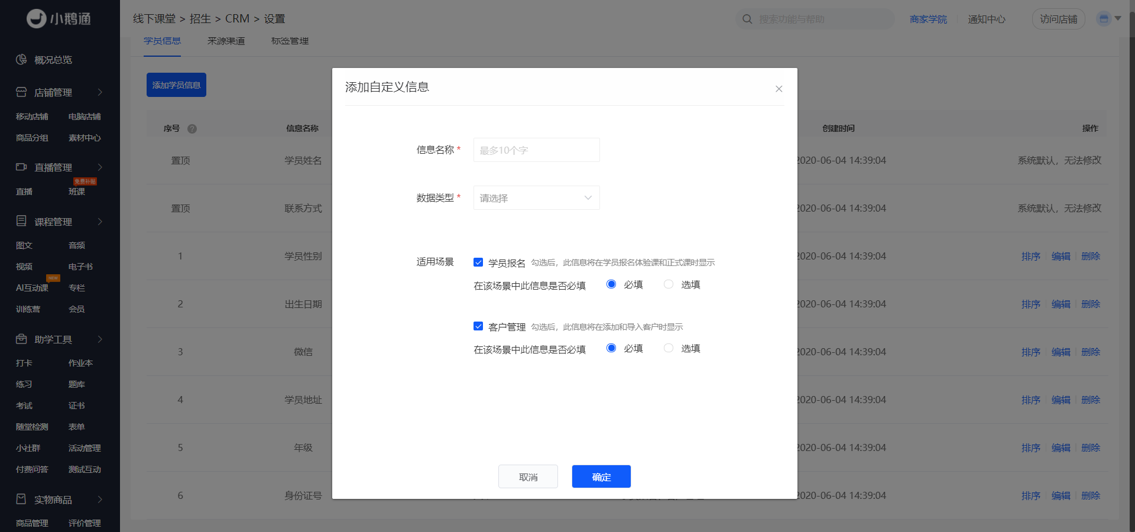Click 取消 to cancel dialog

click(528, 476)
